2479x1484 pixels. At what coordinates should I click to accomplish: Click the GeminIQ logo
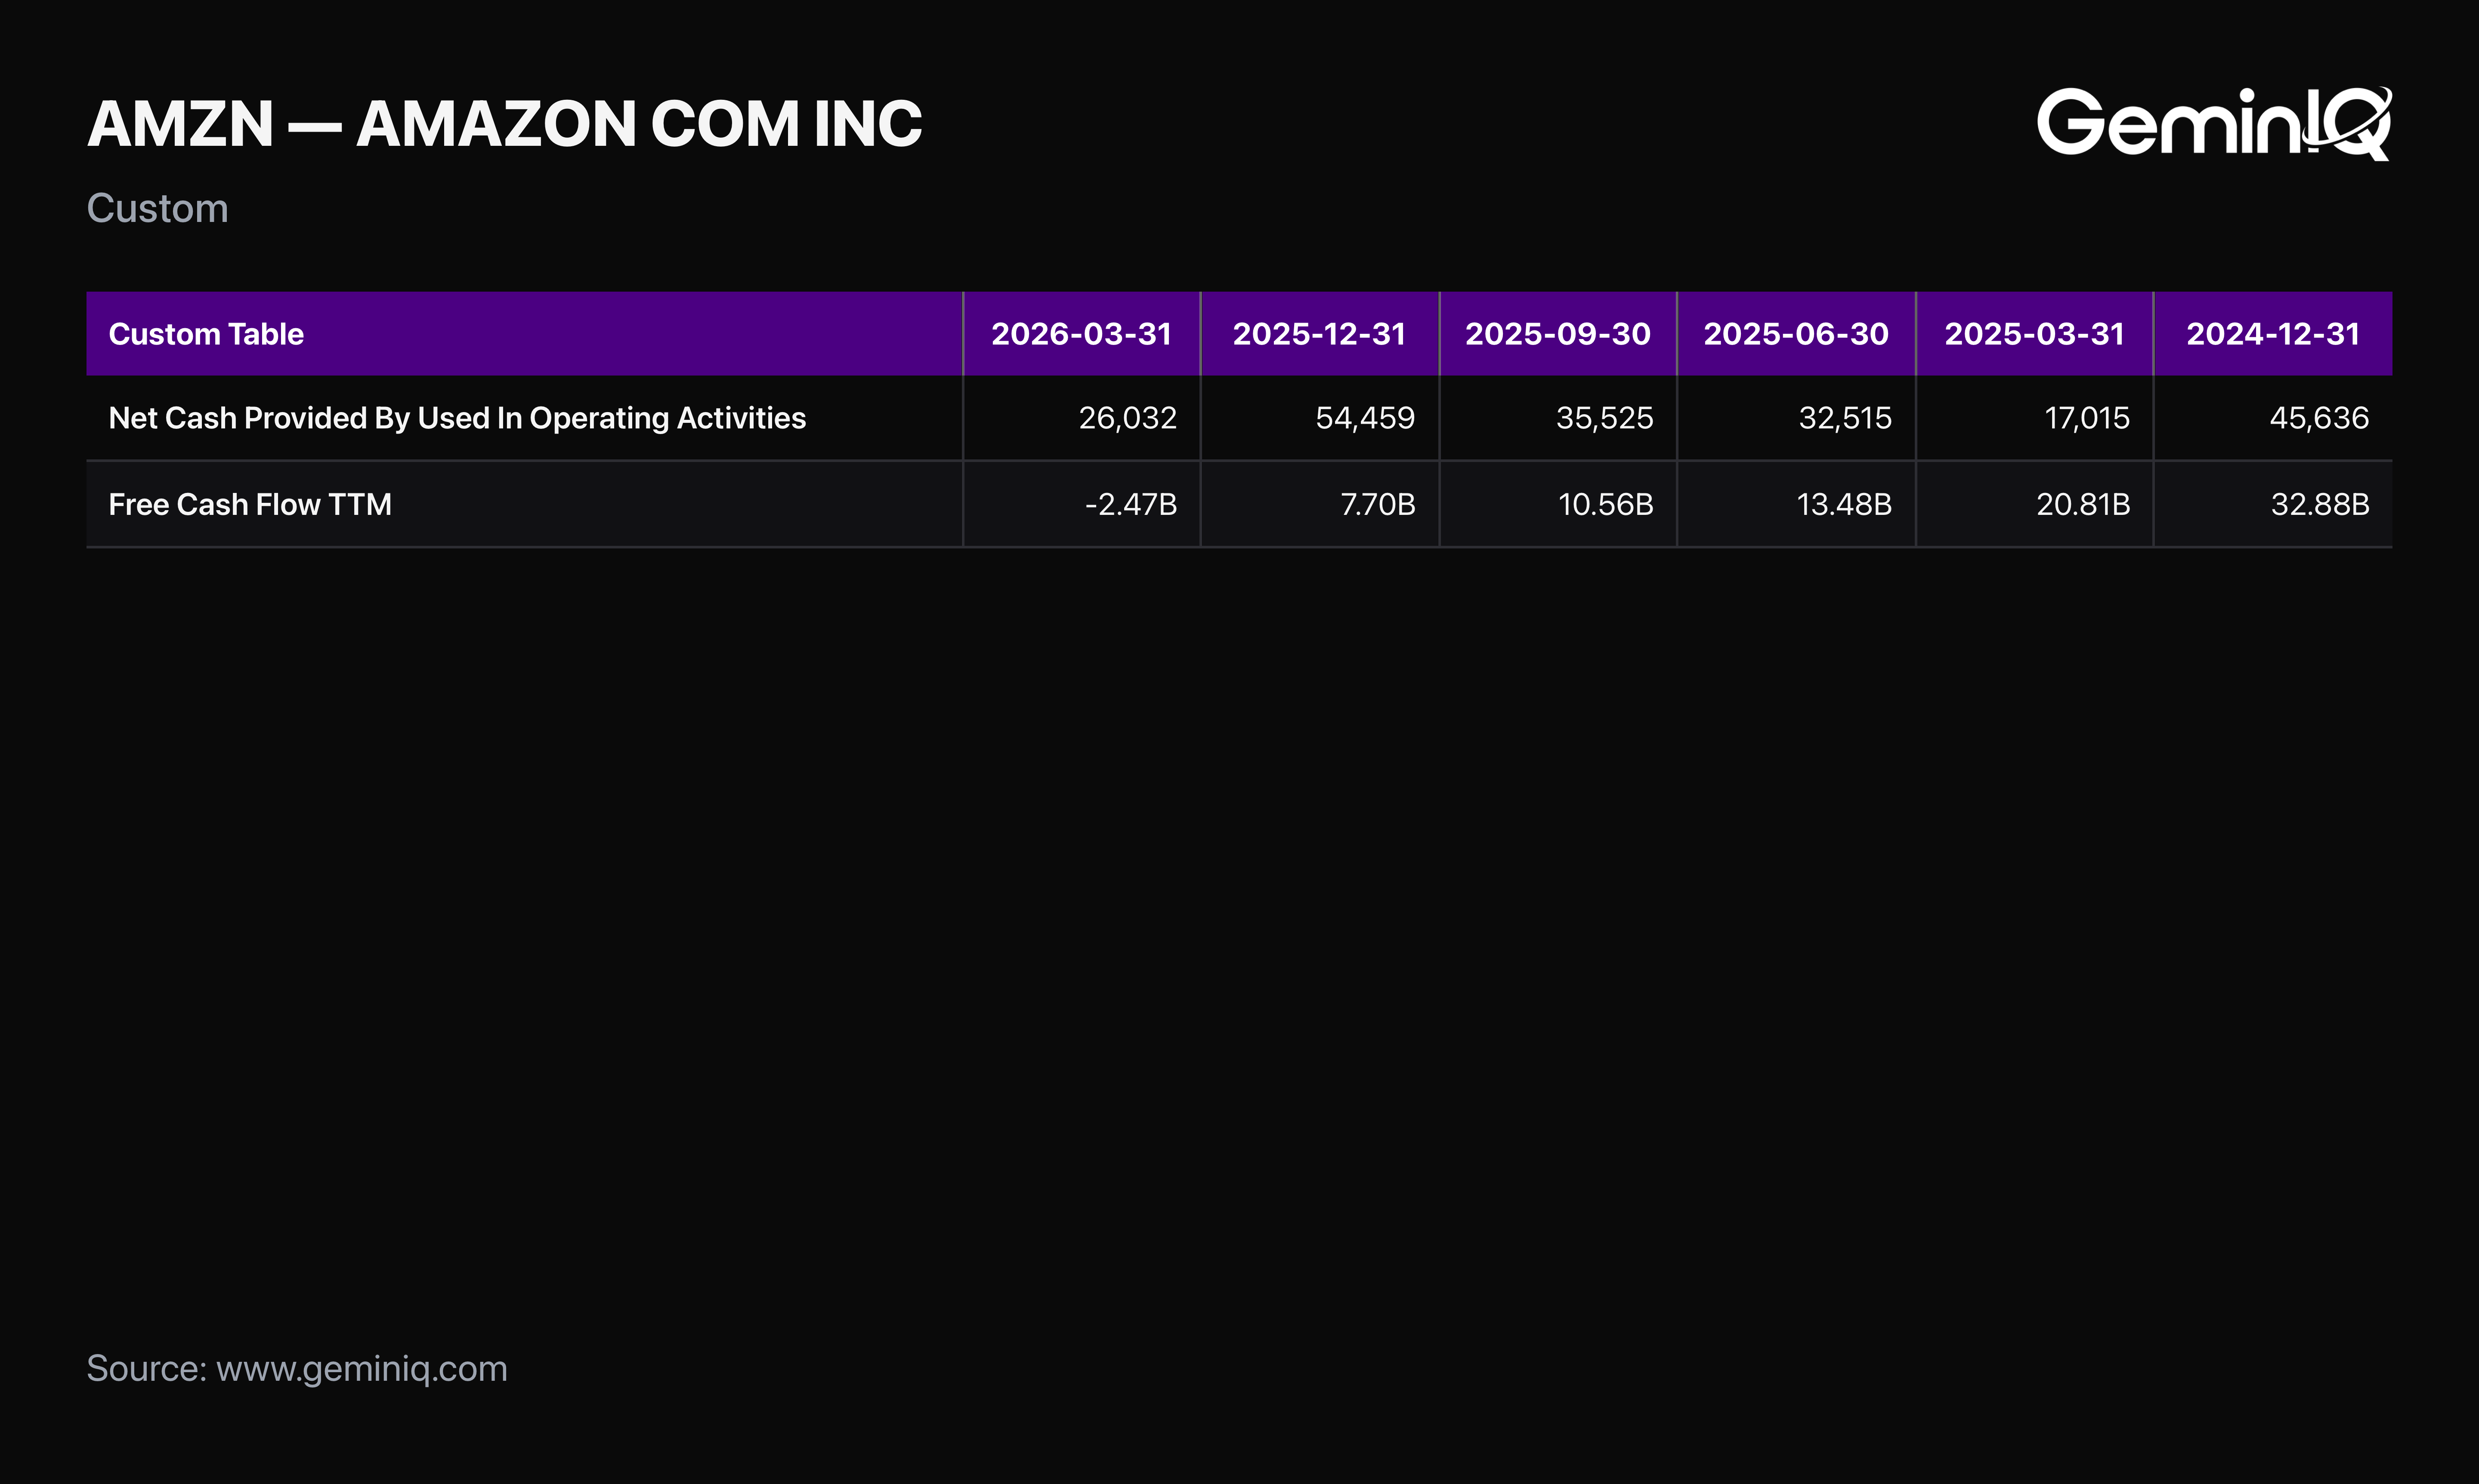[x=2214, y=123]
